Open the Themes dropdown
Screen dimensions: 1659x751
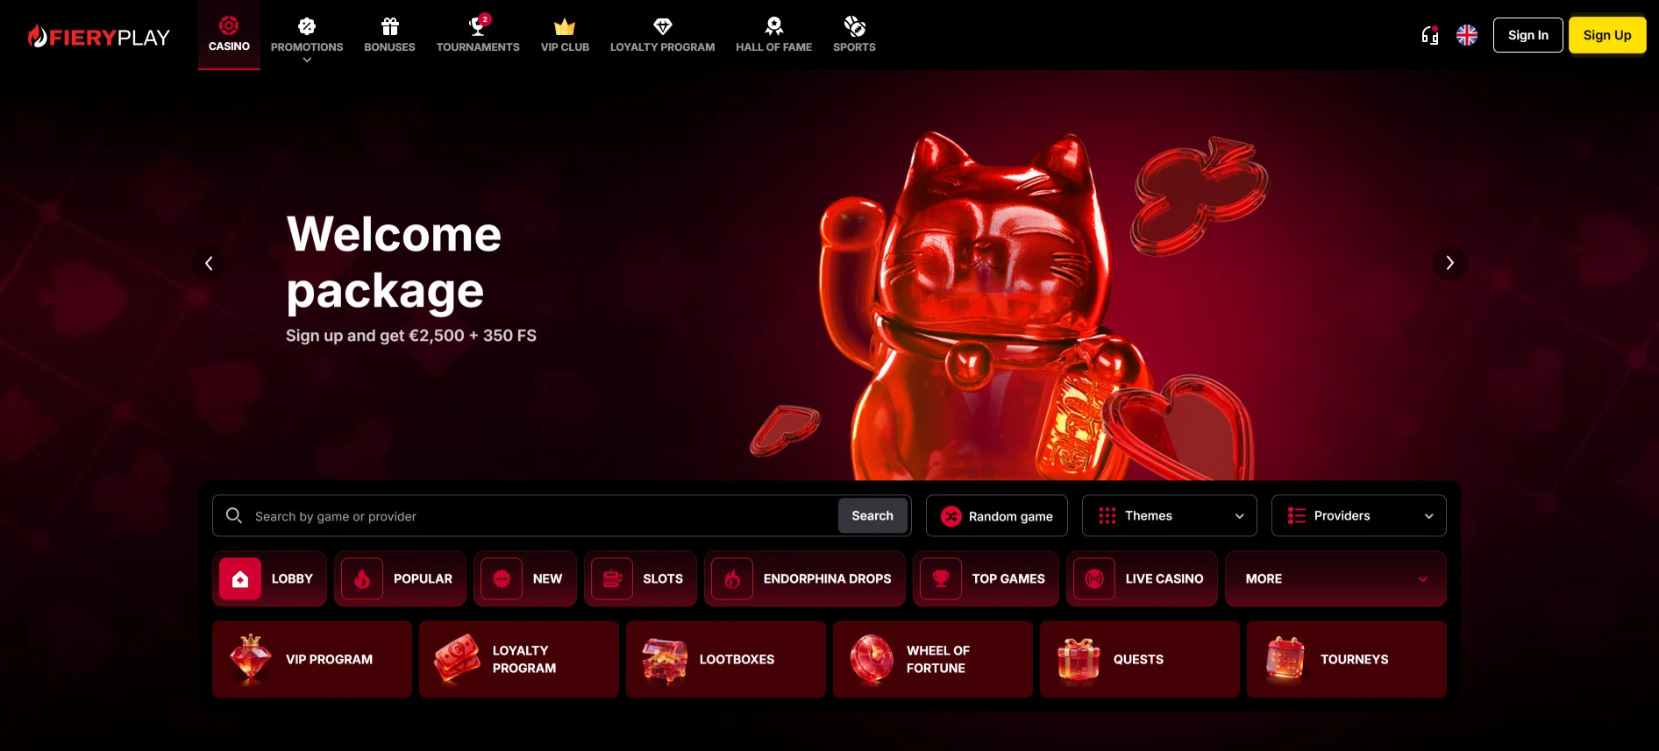[x=1170, y=516]
